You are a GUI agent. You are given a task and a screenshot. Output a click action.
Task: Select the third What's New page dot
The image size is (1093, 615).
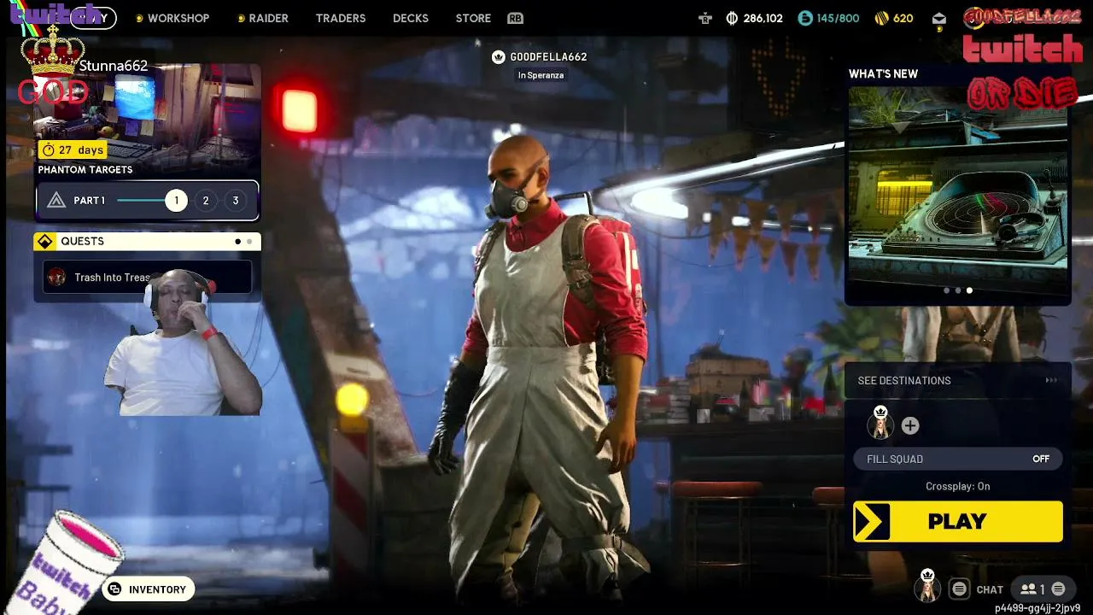(969, 290)
